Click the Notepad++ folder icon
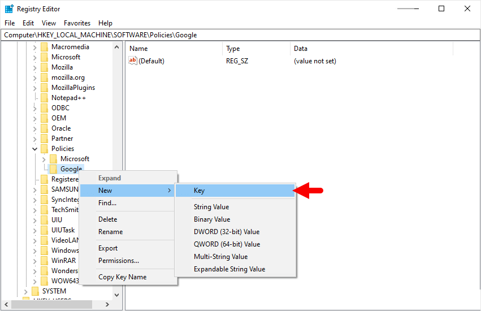Image resolution: width=481 pixels, height=311 pixels. click(44, 98)
